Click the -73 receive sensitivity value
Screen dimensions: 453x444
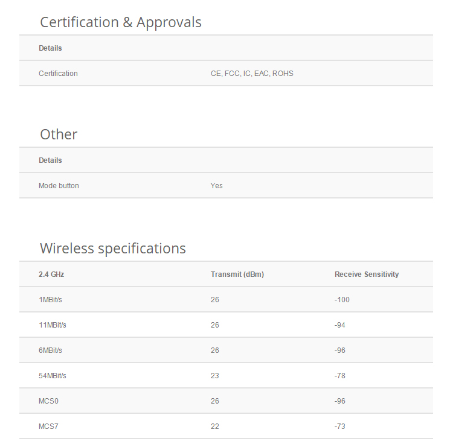pyautogui.click(x=339, y=427)
